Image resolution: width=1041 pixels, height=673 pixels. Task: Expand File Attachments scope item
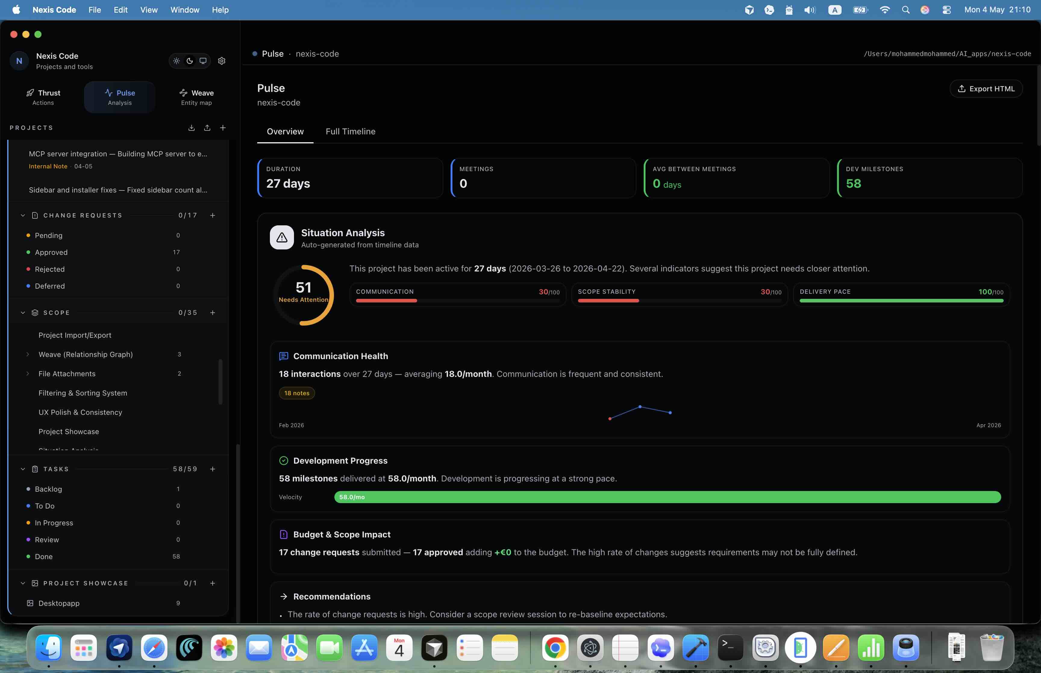coord(27,374)
